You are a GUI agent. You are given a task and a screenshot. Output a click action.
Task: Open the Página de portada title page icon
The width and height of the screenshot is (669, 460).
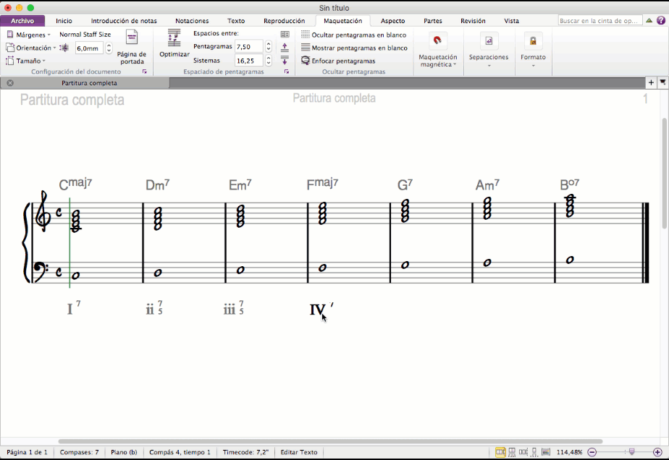[x=132, y=38]
